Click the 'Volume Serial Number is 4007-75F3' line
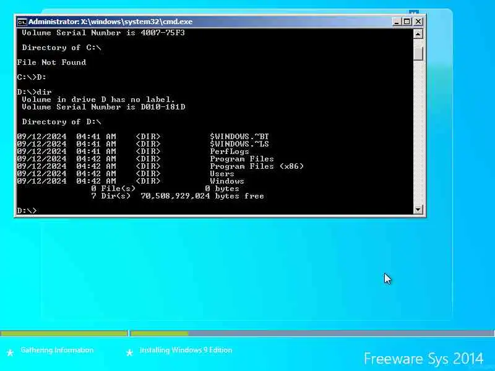Image resolution: width=495 pixels, height=371 pixels. point(103,33)
